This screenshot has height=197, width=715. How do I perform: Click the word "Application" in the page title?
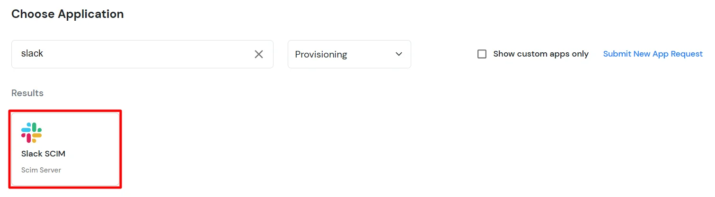[x=90, y=14]
